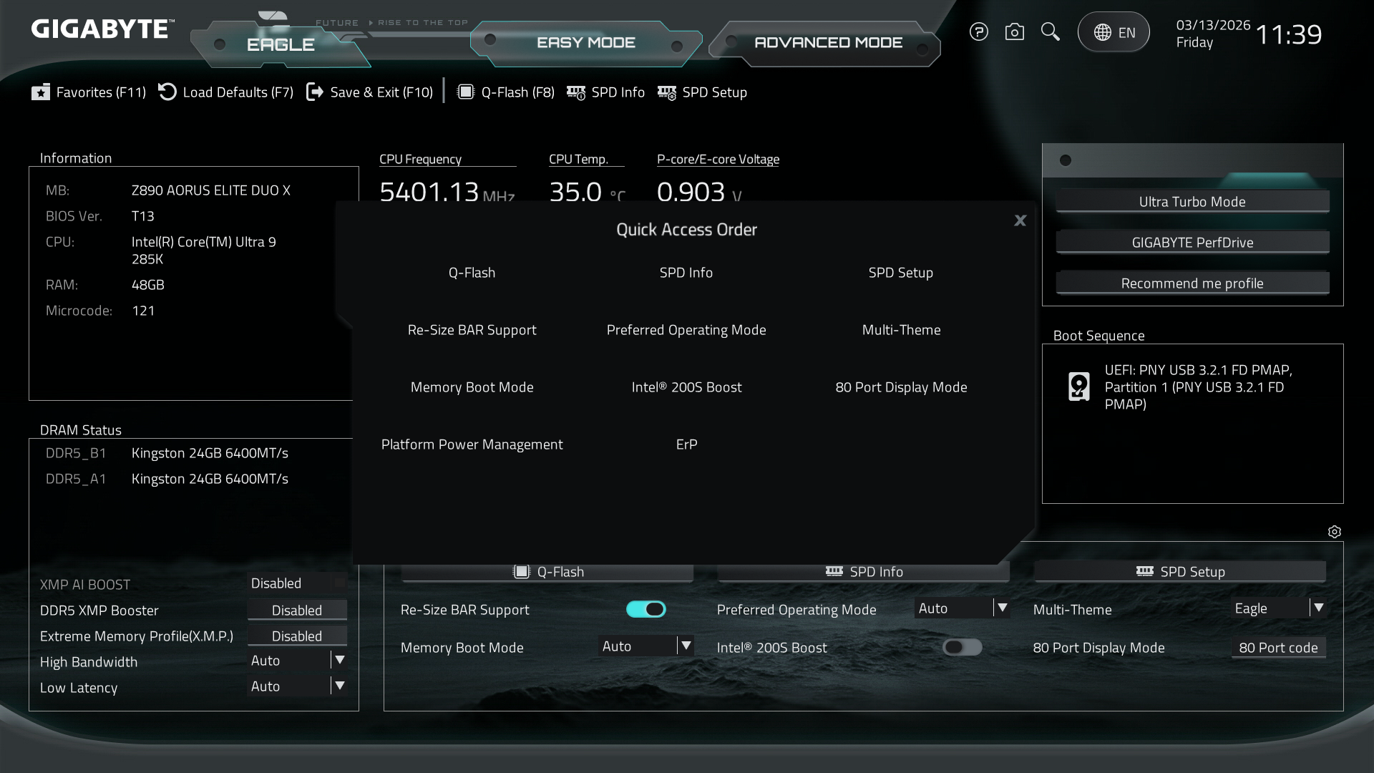1374x773 pixels.
Task: Enable the Intel 200S Boost toggle
Action: pyautogui.click(x=962, y=648)
